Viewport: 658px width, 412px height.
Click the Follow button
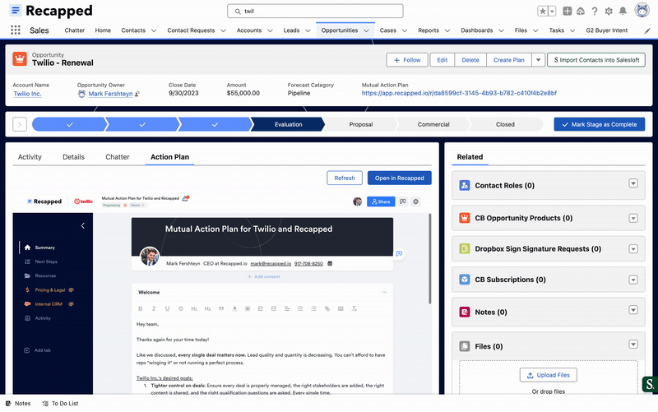(x=407, y=60)
